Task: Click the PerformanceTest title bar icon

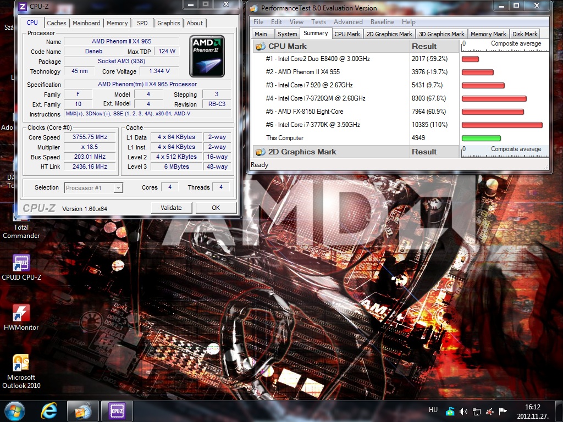Action: [254, 8]
